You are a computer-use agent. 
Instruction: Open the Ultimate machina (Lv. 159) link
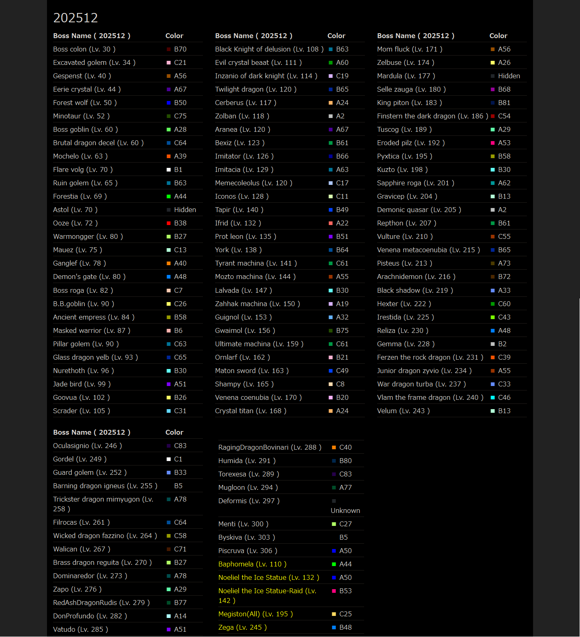pos(259,344)
